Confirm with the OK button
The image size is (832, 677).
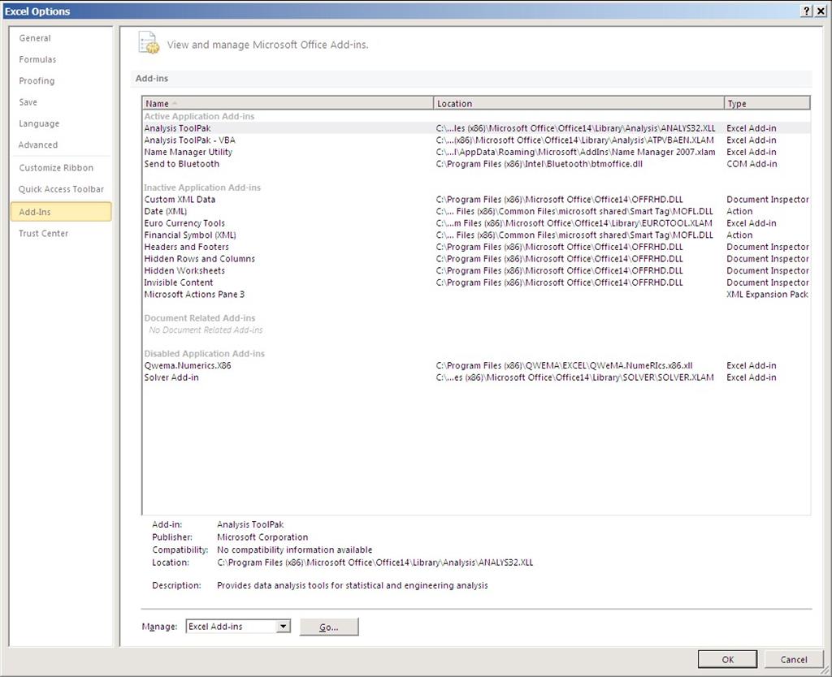pos(727,659)
